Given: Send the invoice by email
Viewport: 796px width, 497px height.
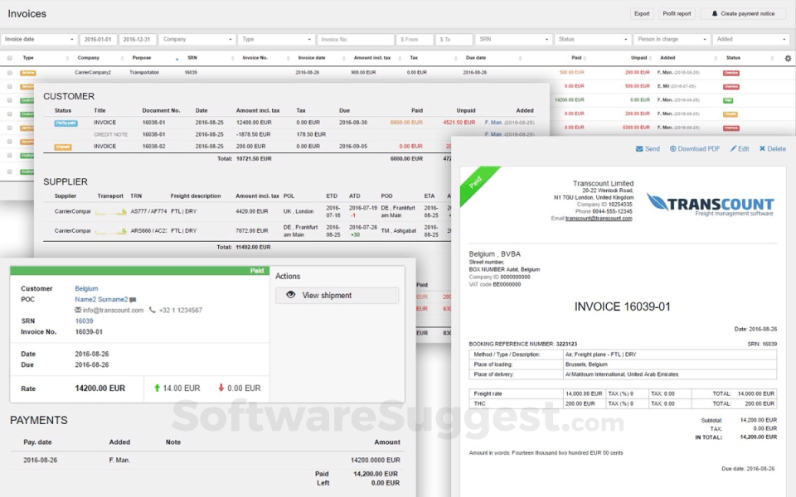Looking at the screenshot, I should (648, 148).
